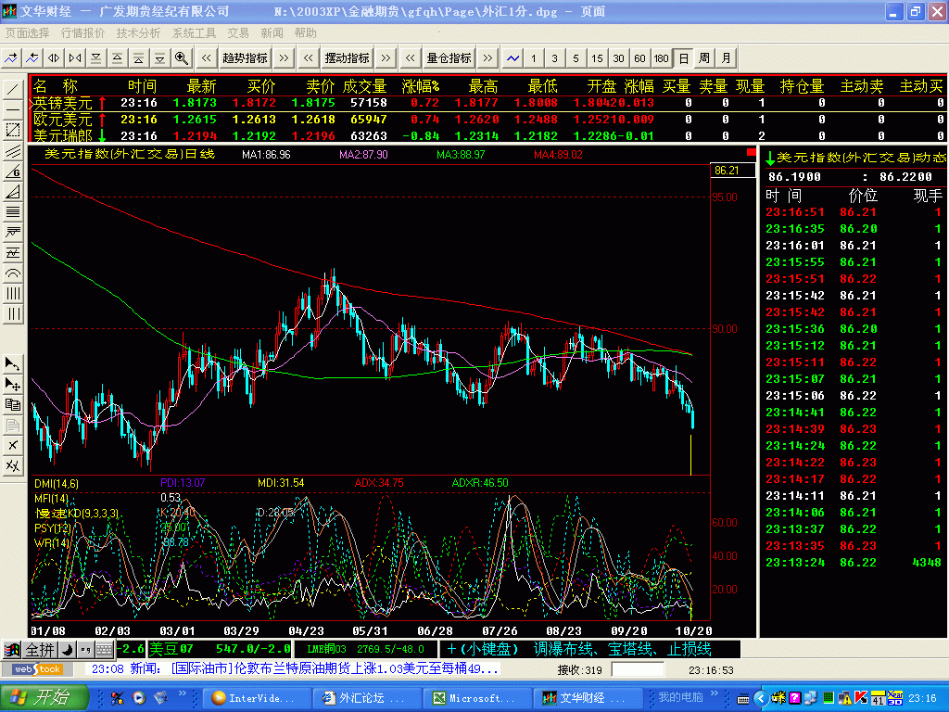Click the expand horizontally arrows icon
The image size is (949, 712).
tap(54, 58)
